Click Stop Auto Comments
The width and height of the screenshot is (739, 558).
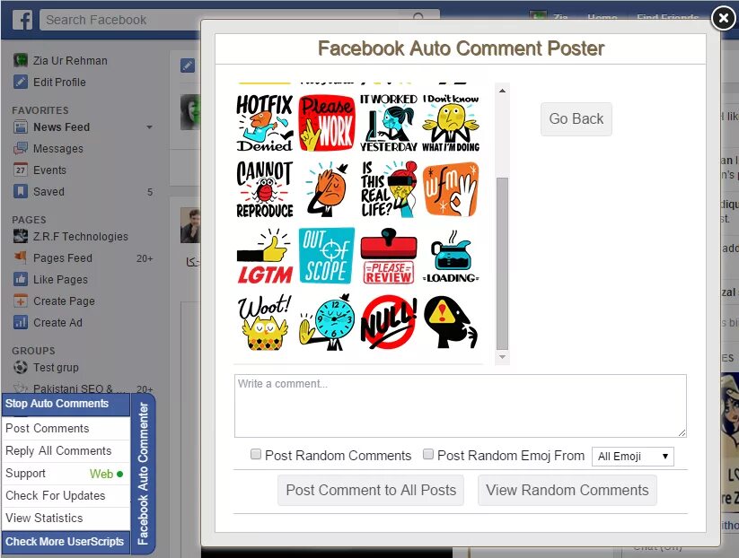pos(66,404)
